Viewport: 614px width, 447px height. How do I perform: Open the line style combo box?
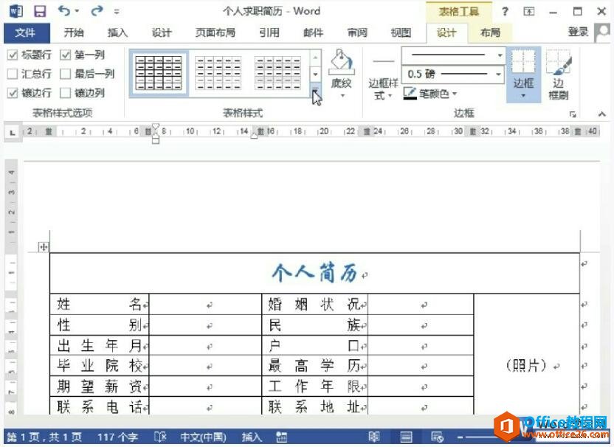452,55
